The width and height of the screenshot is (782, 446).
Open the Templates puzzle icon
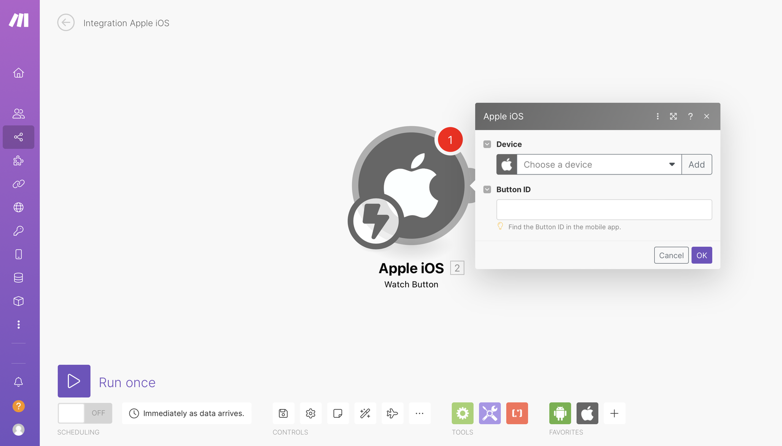[x=18, y=161]
